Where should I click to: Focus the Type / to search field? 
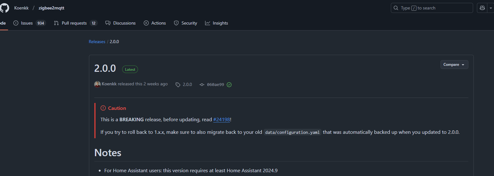click(x=432, y=8)
